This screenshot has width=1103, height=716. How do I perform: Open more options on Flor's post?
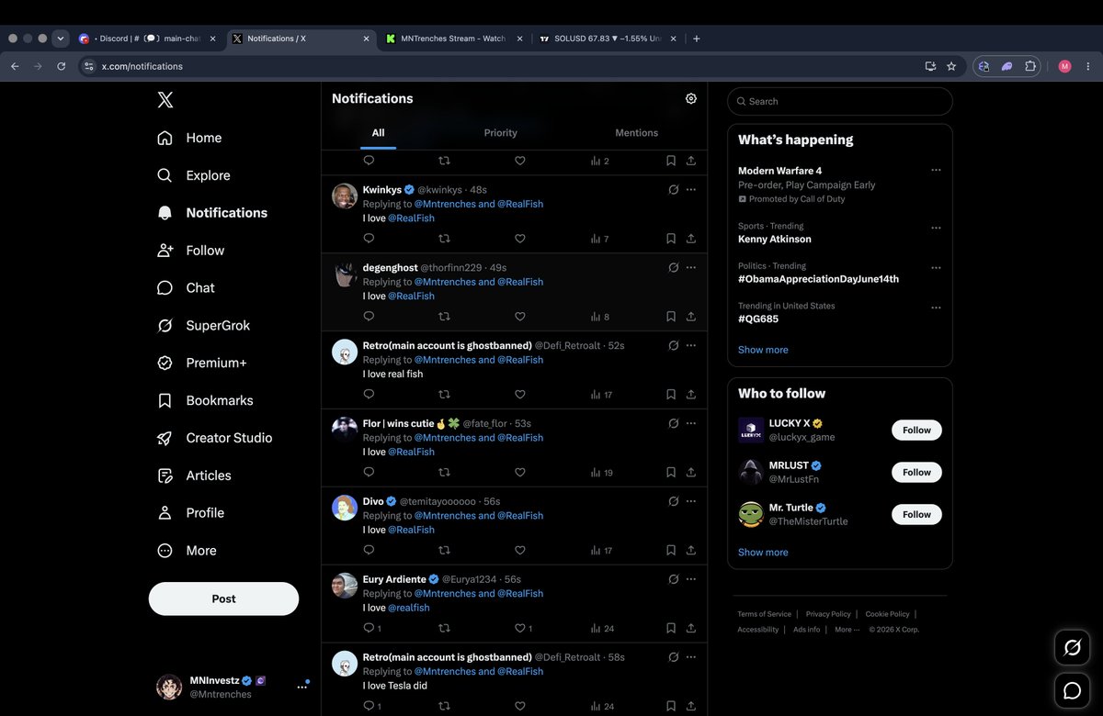(x=691, y=424)
